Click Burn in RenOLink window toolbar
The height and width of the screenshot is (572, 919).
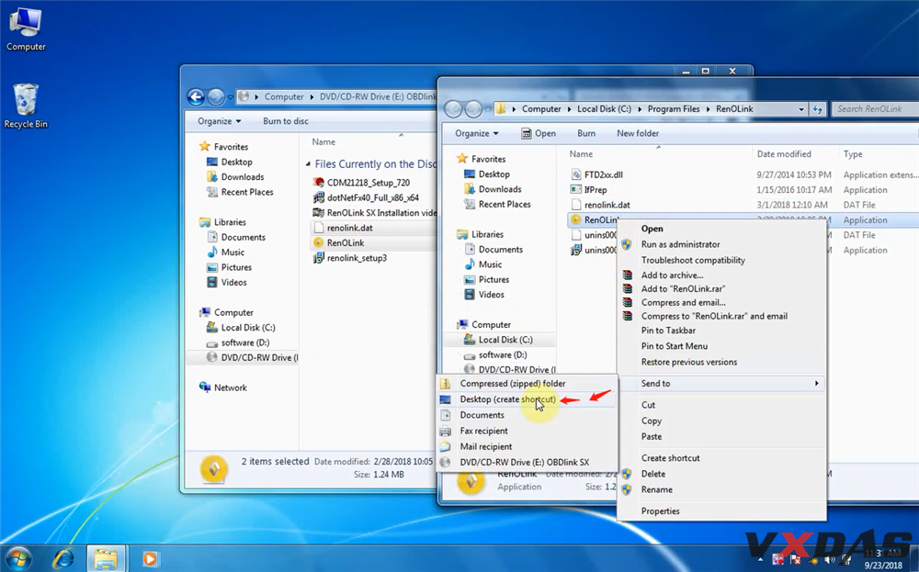[x=586, y=133]
